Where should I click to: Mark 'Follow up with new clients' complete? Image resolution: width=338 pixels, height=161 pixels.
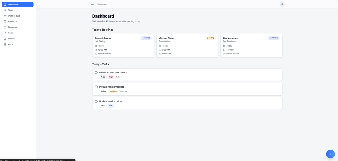96,72
